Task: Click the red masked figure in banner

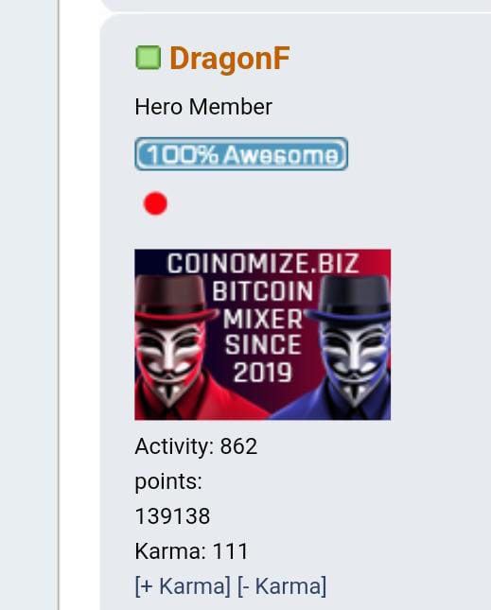Action: point(175,346)
